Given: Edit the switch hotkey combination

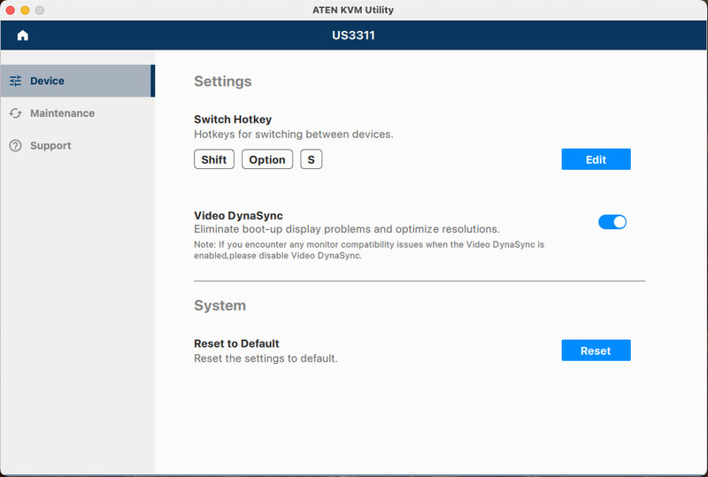Looking at the screenshot, I should pyautogui.click(x=596, y=159).
